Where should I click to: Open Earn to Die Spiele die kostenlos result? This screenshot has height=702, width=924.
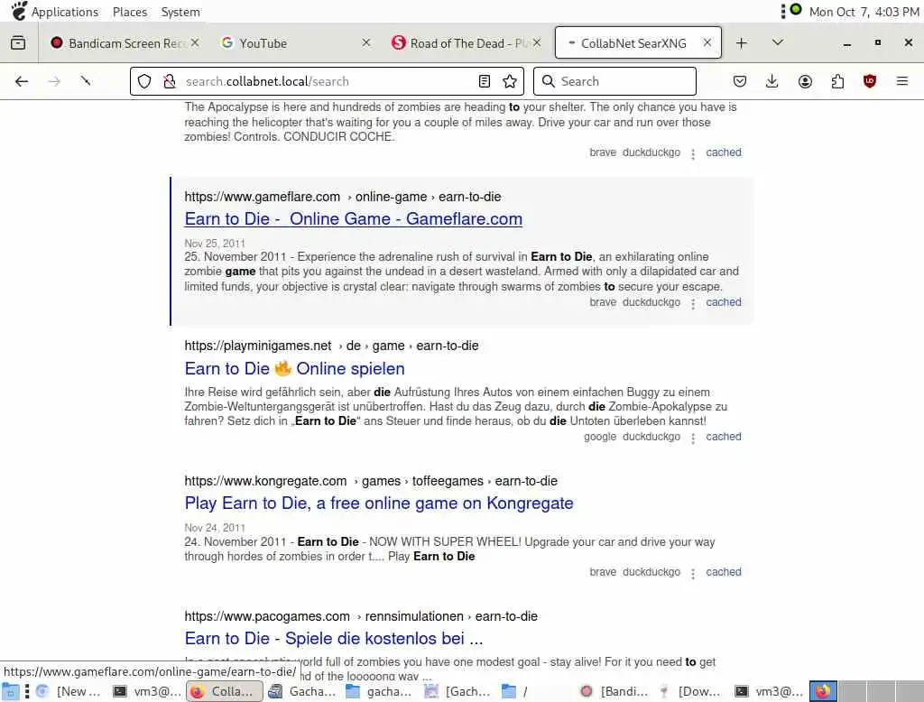(334, 638)
